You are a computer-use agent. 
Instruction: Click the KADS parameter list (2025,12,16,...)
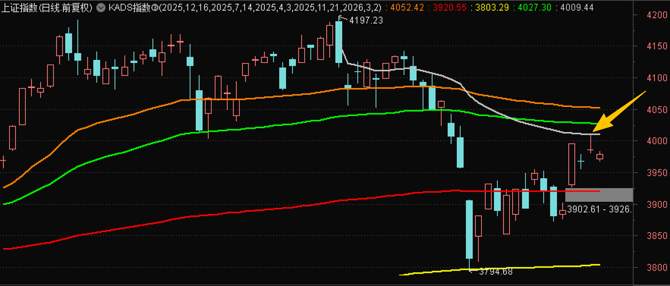coord(269,7)
